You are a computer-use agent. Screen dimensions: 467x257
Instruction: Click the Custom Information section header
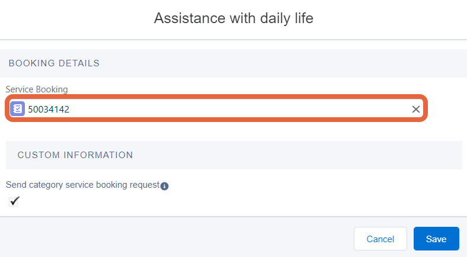point(75,155)
